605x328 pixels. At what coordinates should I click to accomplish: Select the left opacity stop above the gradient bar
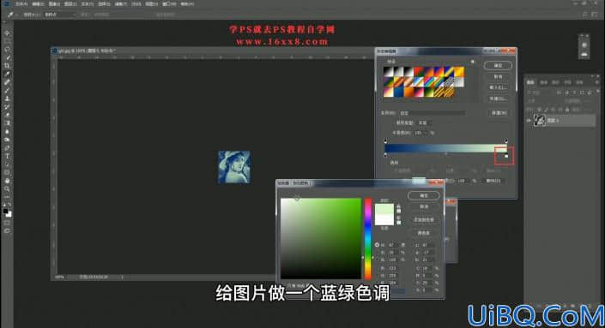pyautogui.click(x=385, y=140)
